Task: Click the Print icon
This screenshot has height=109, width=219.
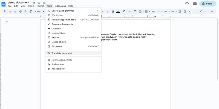Action: click(x=21, y=11)
